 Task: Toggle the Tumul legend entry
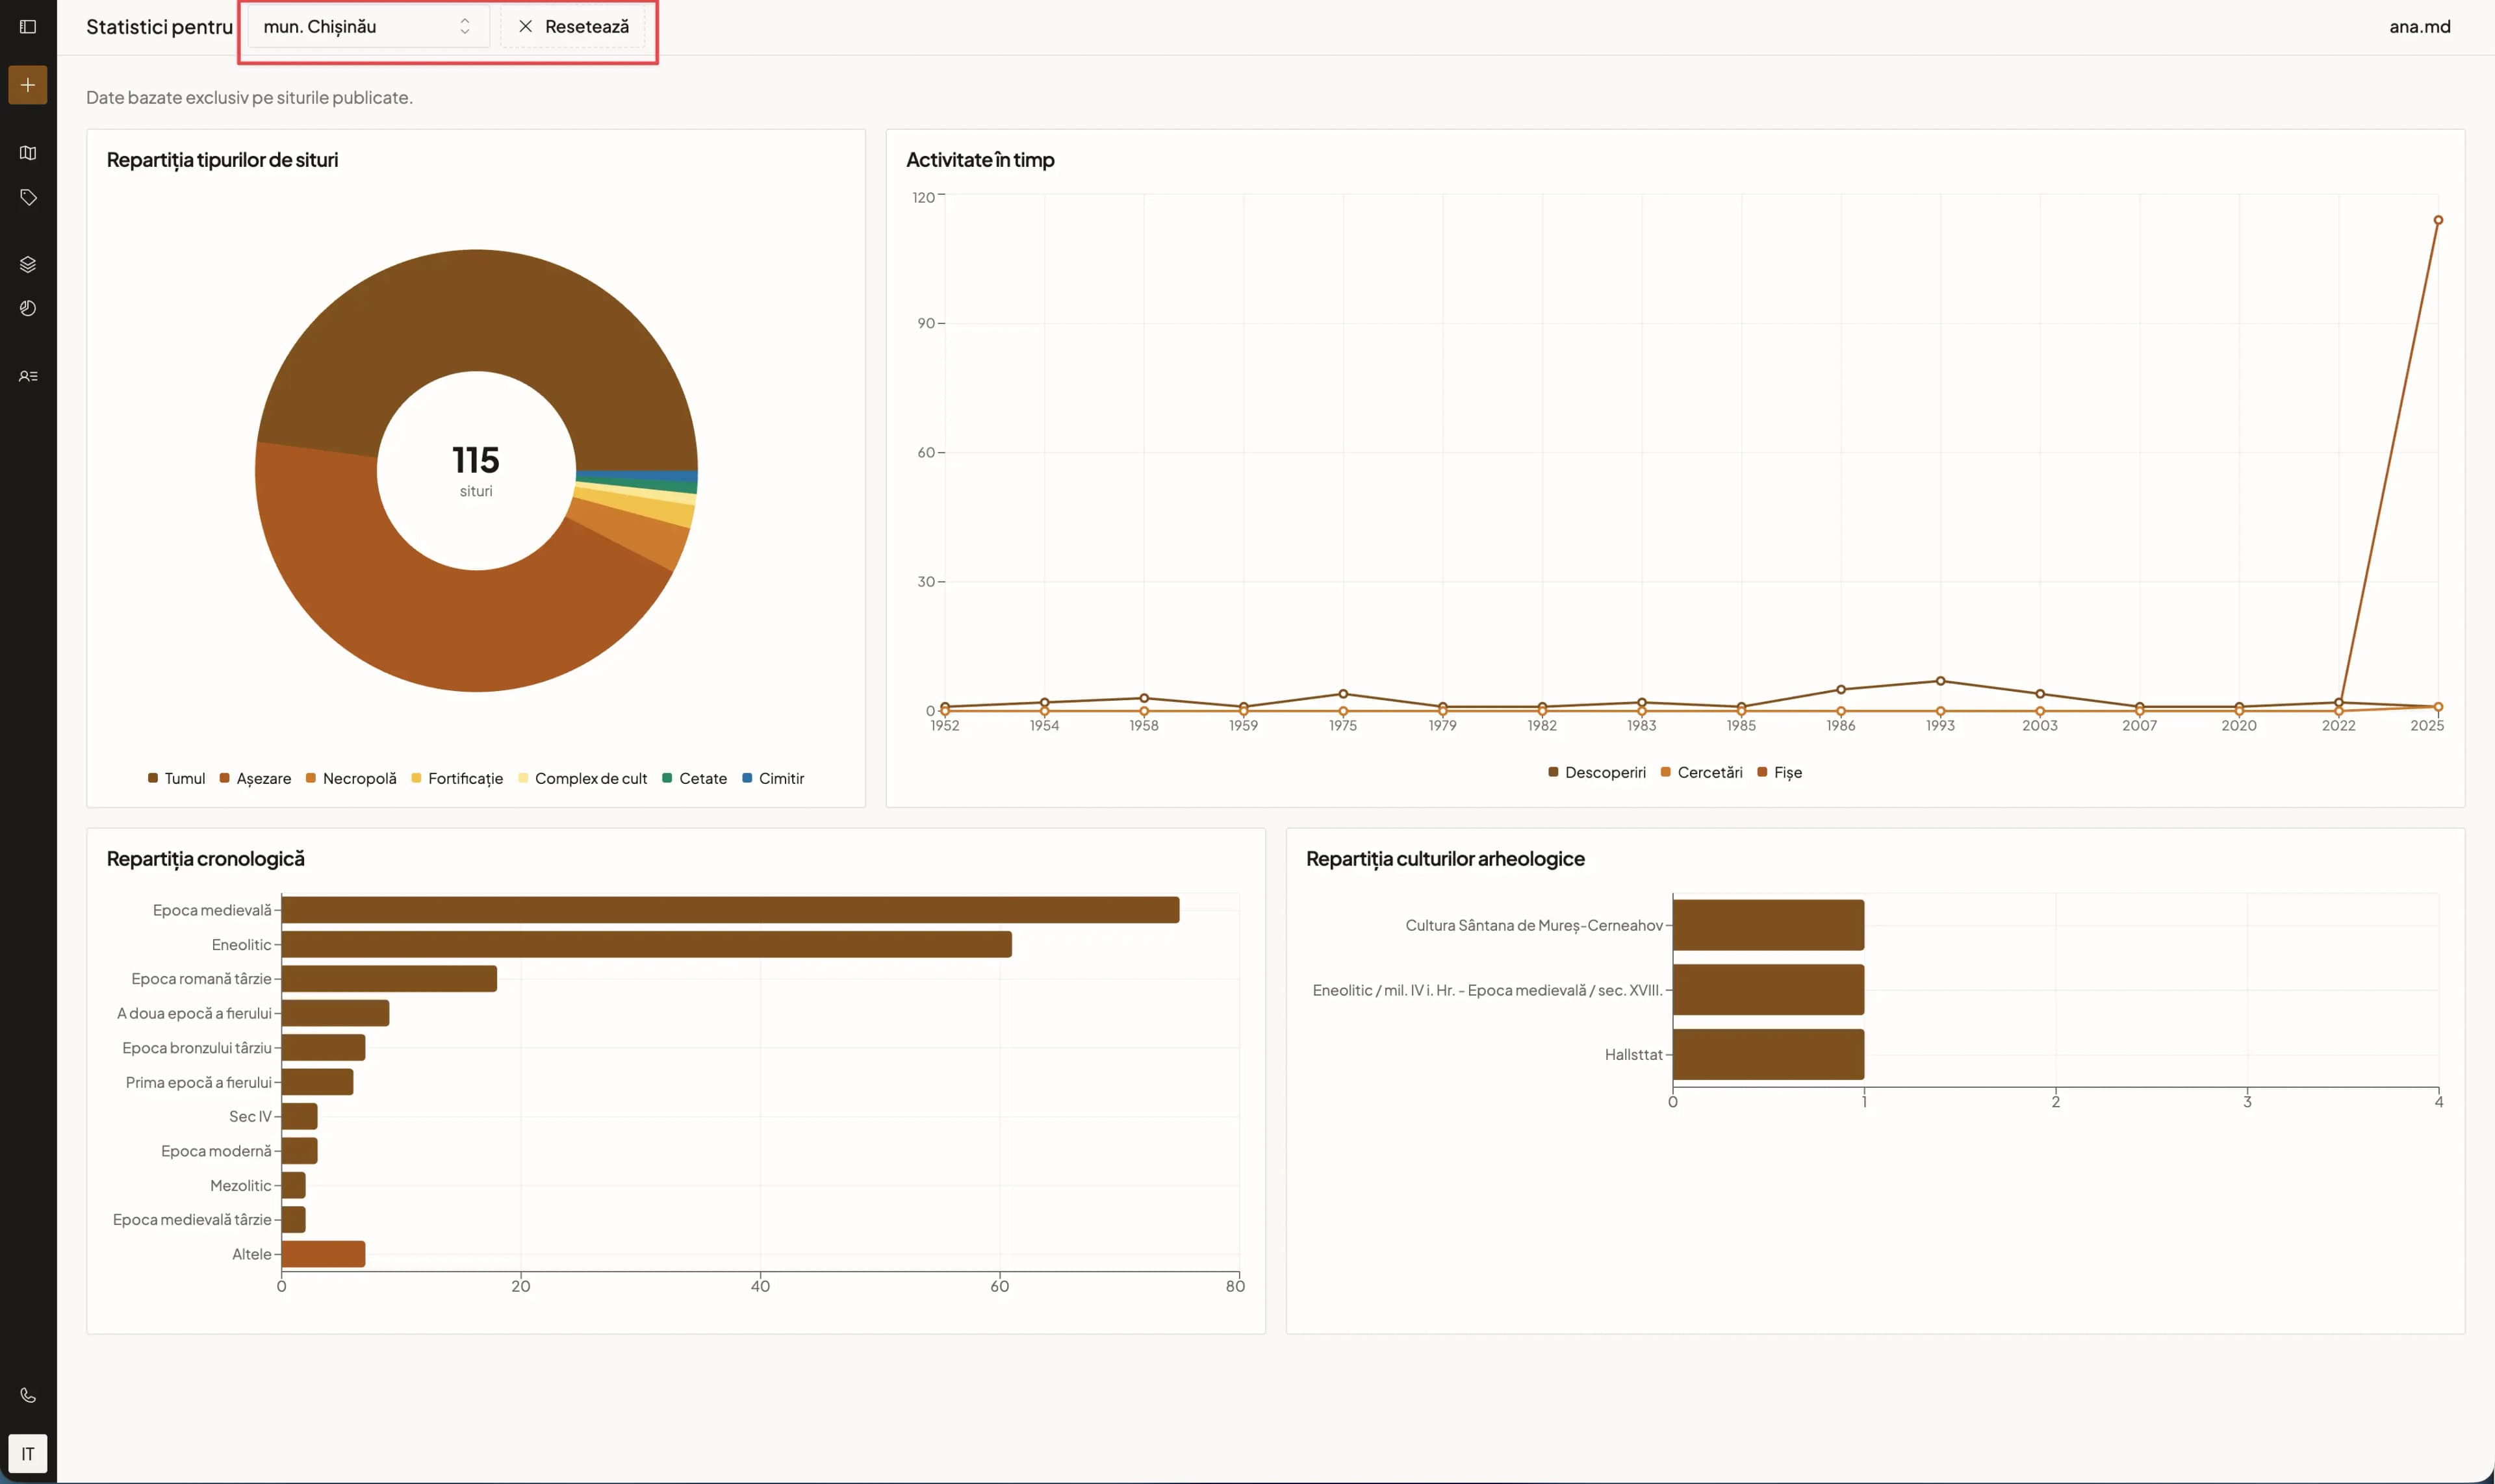pos(176,778)
